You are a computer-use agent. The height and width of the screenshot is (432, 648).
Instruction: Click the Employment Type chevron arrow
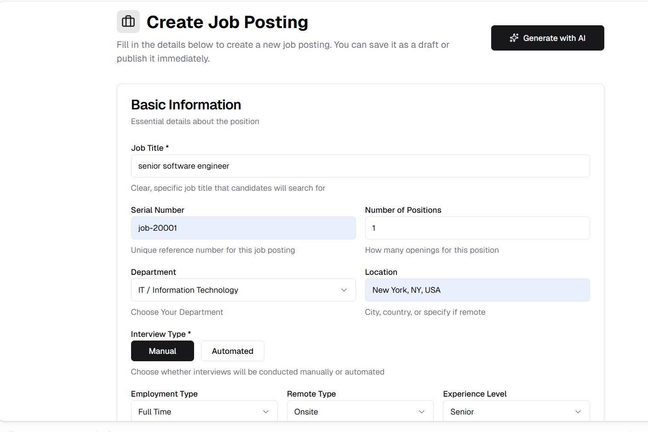point(265,412)
